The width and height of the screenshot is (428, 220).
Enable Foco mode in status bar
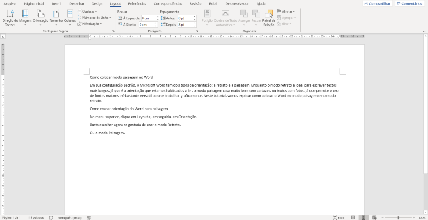tap(339, 217)
